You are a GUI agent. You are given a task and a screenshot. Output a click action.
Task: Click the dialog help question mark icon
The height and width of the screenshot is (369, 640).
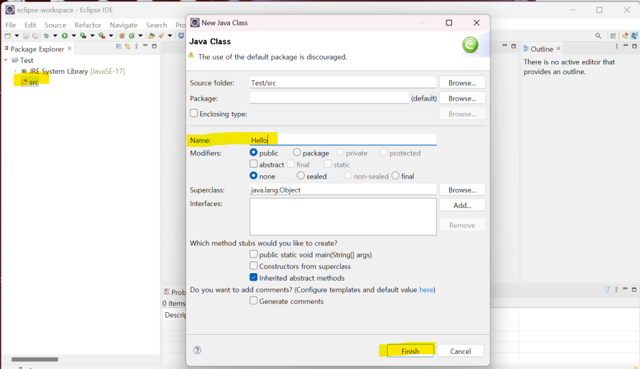[197, 350]
